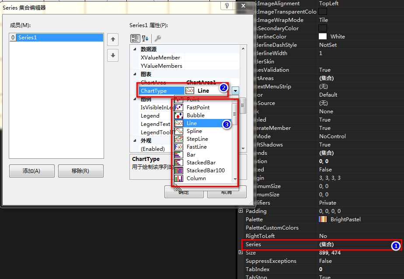The width and height of the screenshot is (404, 279).
Task: Click the XValueMember value field
Action: [x=212, y=57]
